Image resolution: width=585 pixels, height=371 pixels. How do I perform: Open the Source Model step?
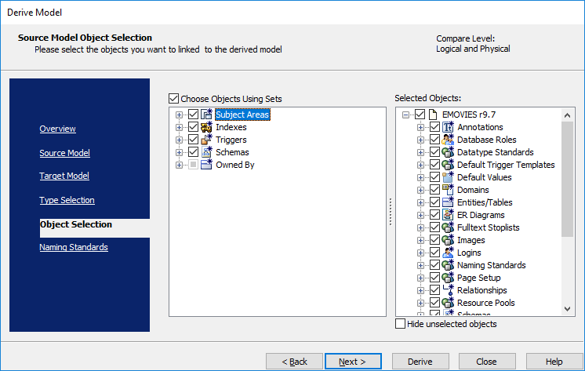coord(64,153)
